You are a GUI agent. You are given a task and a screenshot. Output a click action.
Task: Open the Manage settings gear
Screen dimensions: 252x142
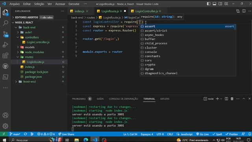[5, 126]
